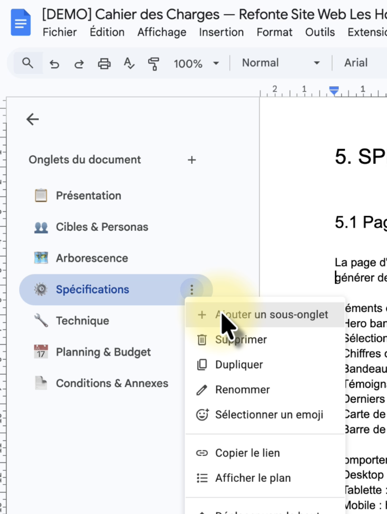
Task: Expand the Normal paragraph style dropdown
Action: (281, 63)
